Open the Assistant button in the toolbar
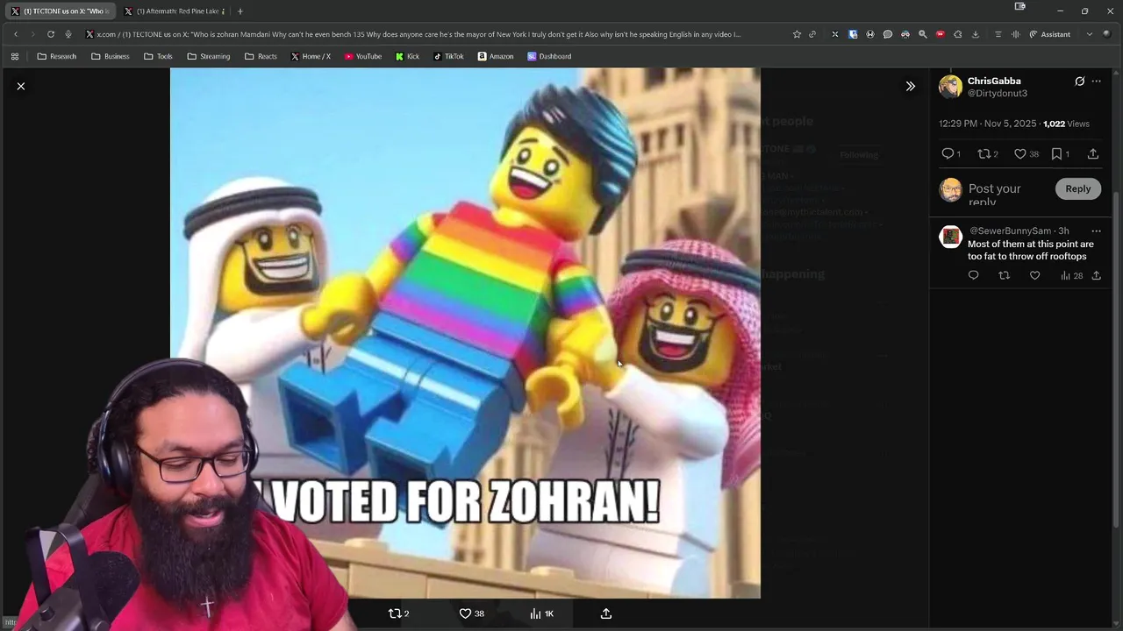This screenshot has height=631, width=1123. click(x=1049, y=34)
